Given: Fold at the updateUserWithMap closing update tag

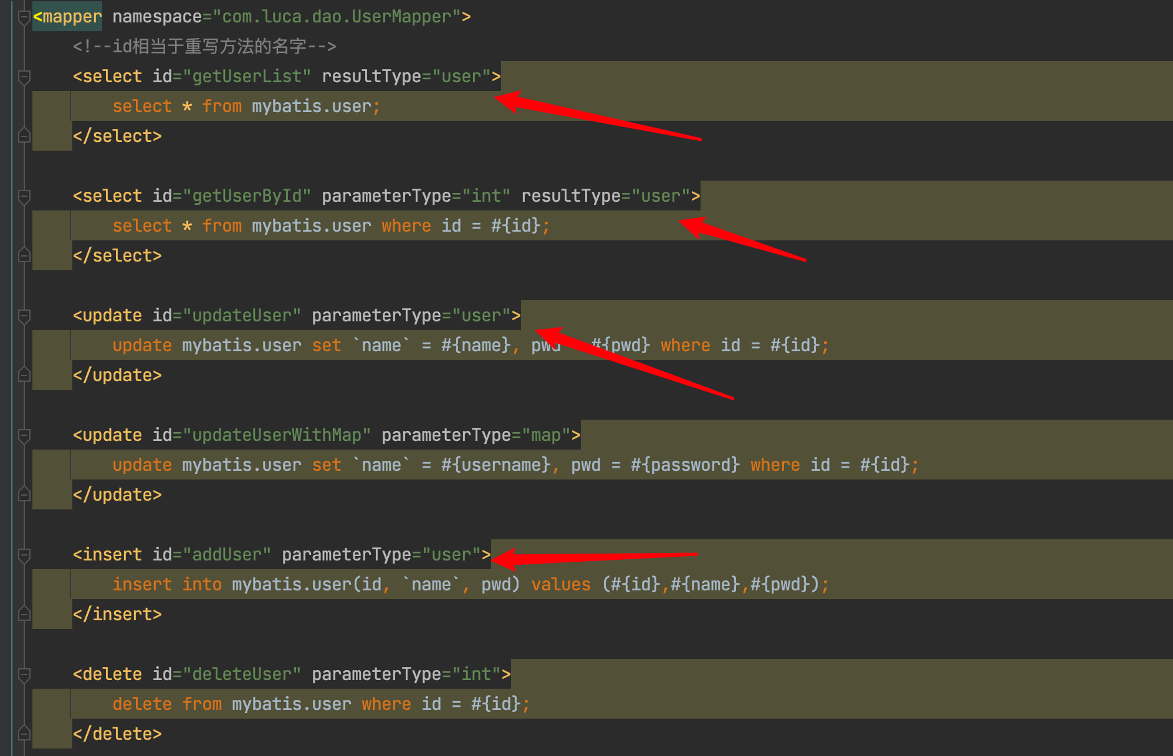Looking at the screenshot, I should [x=24, y=493].
